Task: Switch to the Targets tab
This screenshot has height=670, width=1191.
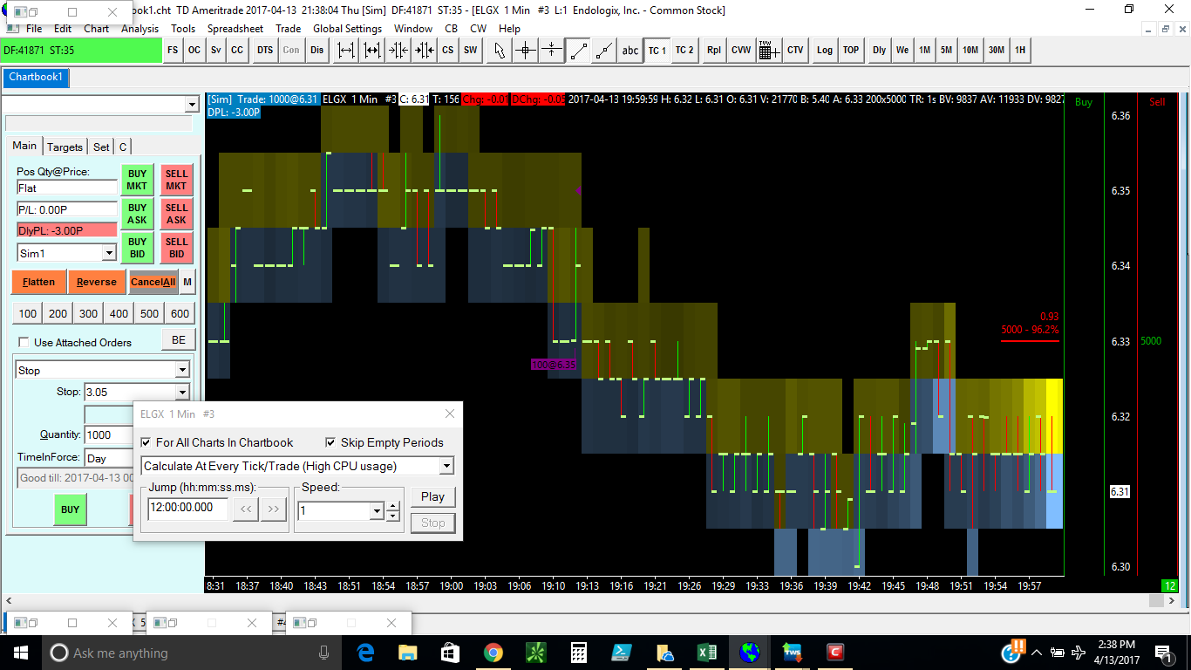Action: click(65, 147)
